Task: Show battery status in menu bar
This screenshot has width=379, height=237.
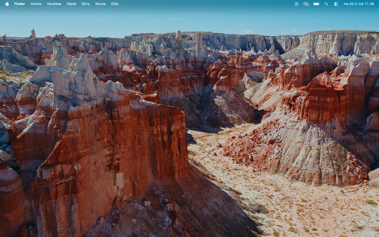Action: click(x=316, y=4)
